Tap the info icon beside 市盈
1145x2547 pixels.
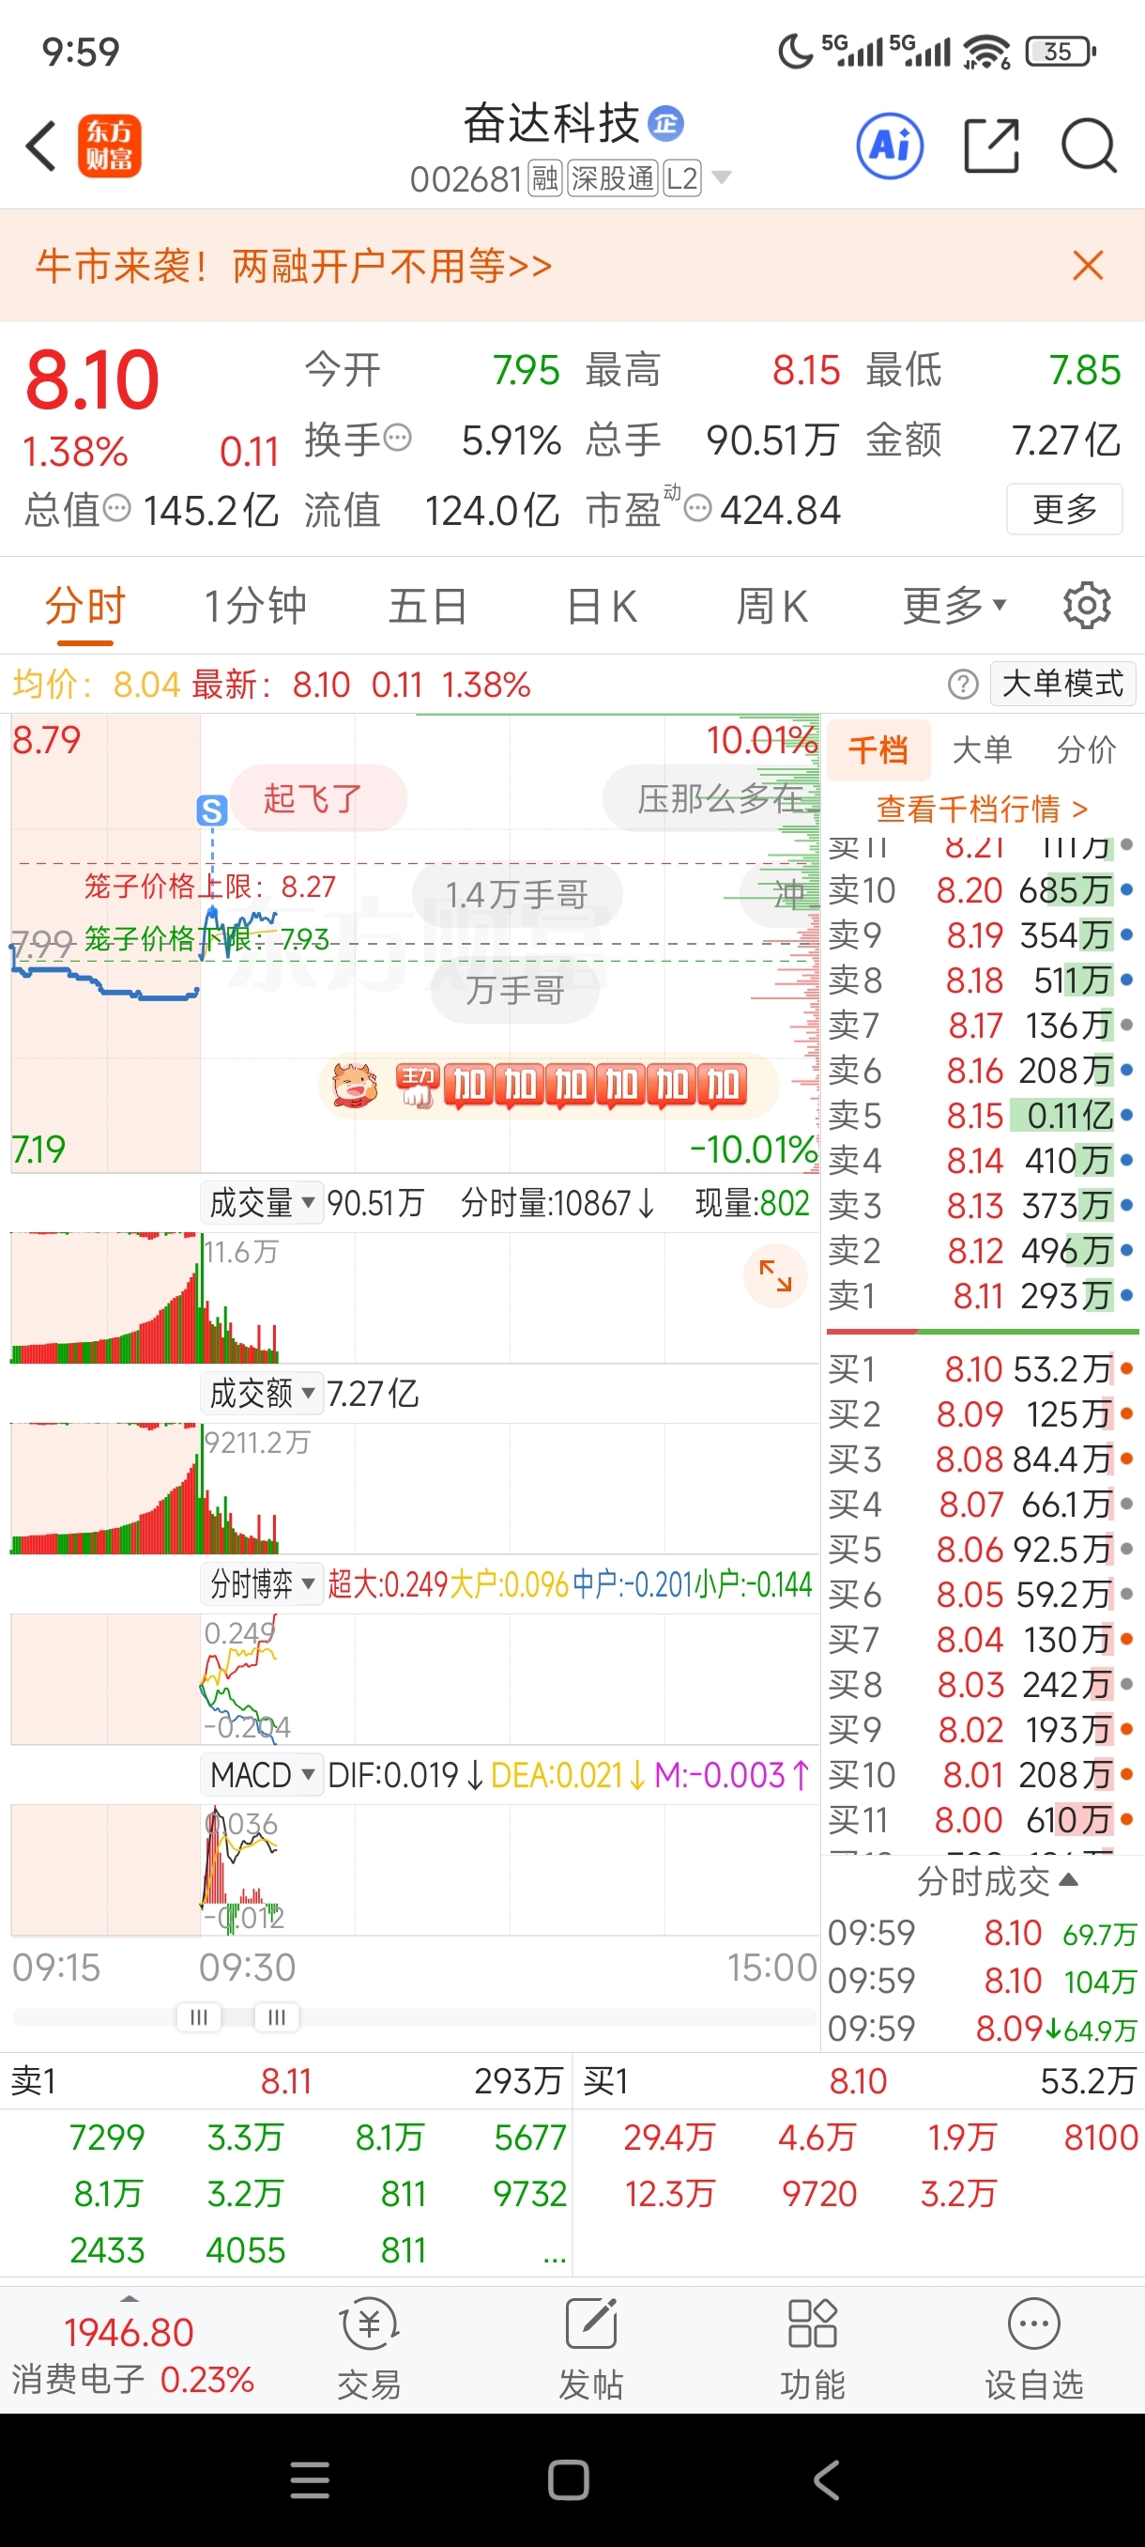[x=697, y=508]
